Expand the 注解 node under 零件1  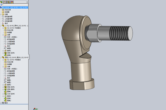(x=3, y=66)
